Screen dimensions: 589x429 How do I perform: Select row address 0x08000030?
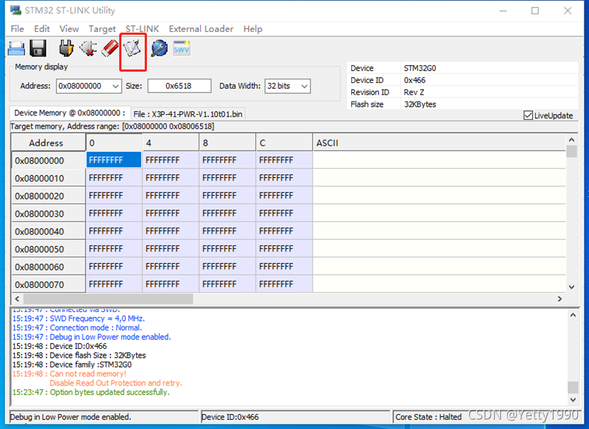(x=48, y=213)
